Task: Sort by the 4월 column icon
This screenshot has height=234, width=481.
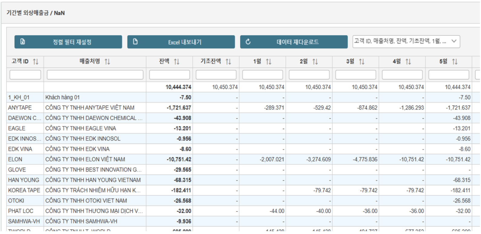Action: (x=408, y=62)
